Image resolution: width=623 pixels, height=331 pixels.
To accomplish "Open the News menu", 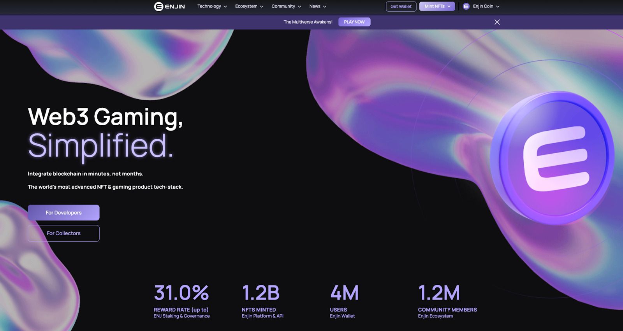I will (318, 6).
